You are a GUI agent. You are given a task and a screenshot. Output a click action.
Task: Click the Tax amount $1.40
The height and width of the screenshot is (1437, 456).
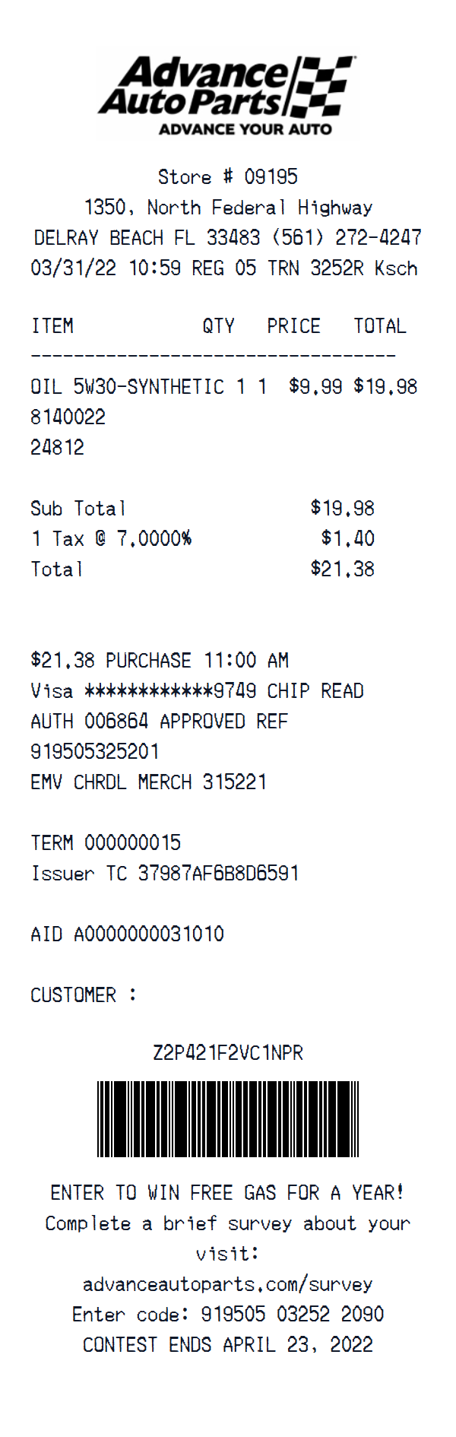point(347,539)
